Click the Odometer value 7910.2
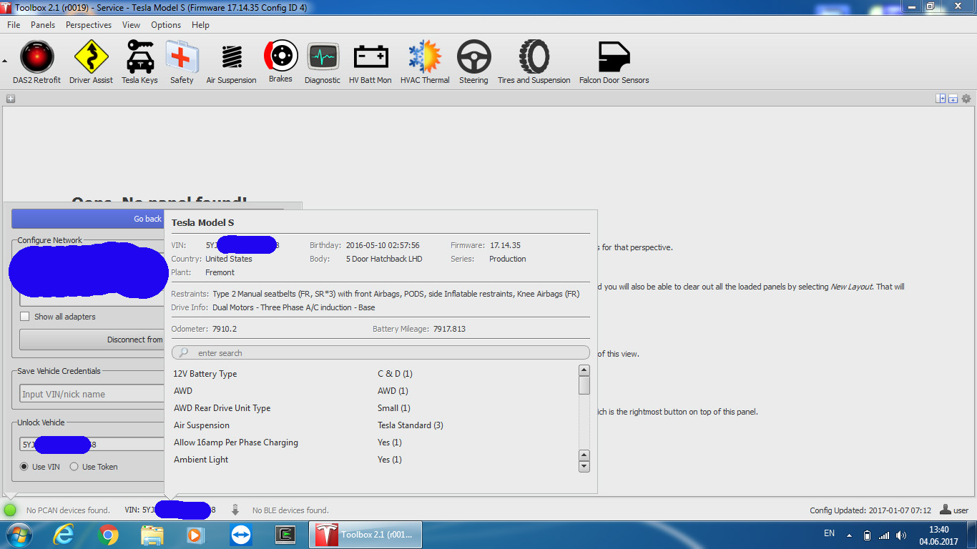Image resolution: width=977 pixels, height=549 pixels. pyautogui.click(x=224, y=329)
